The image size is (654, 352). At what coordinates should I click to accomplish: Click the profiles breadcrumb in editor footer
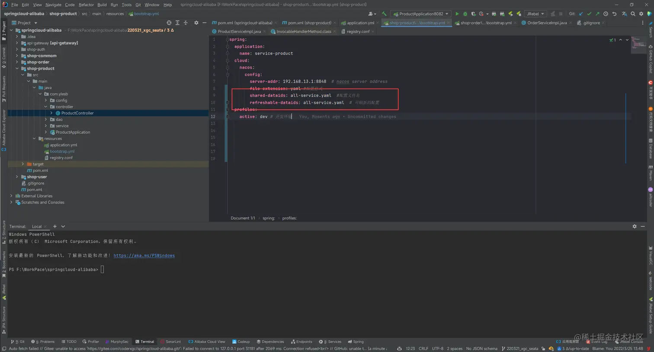click(x=289, y=218)
